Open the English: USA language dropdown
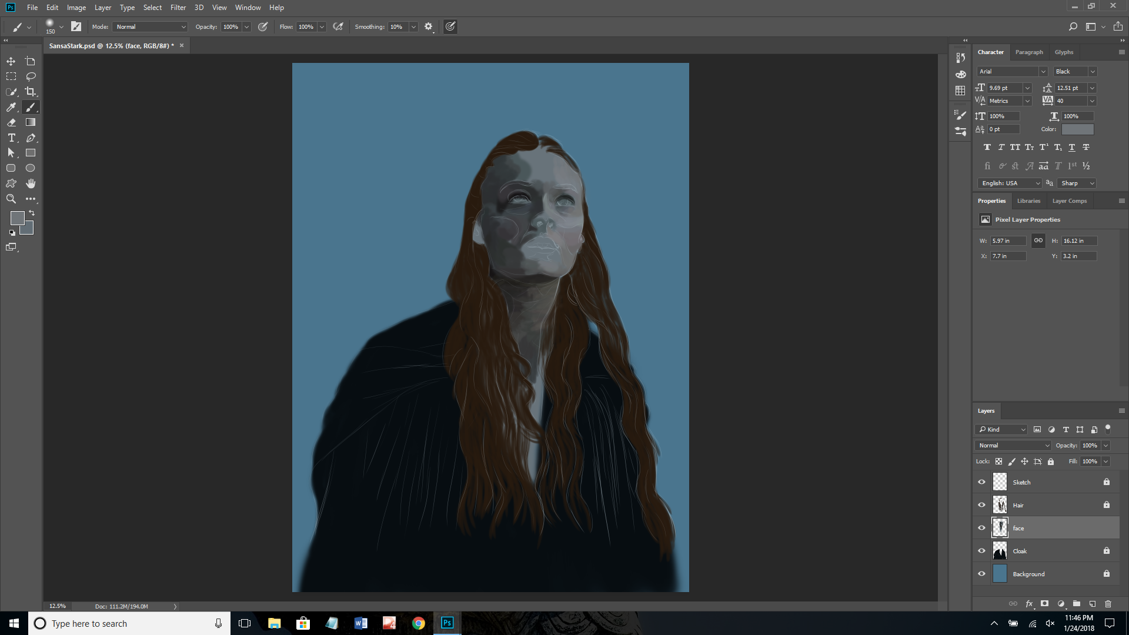Screen dimensions: 1129x635 pos(1010,183)
